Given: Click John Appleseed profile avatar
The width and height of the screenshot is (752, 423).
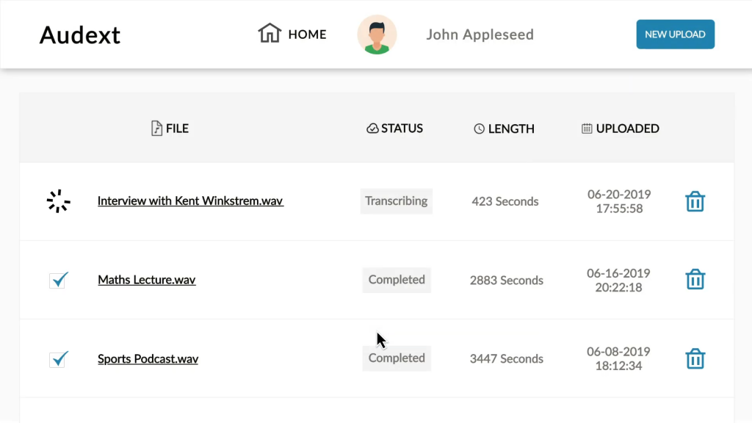Looking at the screenshot, I should point(377,35).
